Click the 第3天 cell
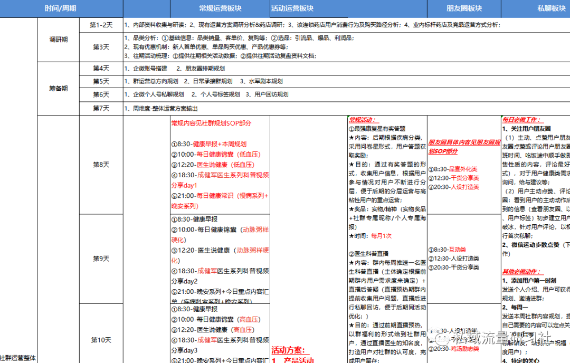The height and width of the screenshot is (363, 570). click(x=101, y=47)
